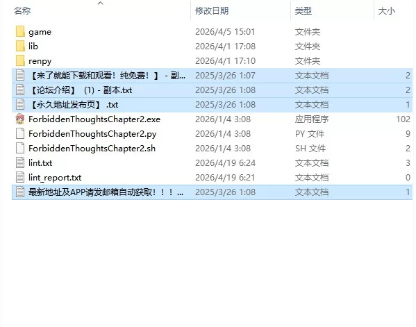Select file 【论坛介绍】 (1) - 副本.txt
Image resolution: width=416 pixels, height=327 pixels.
81,90
